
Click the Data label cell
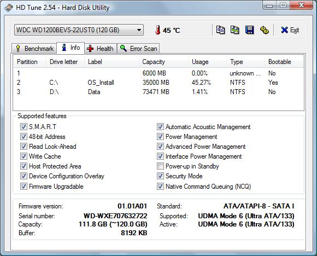[94, 92]
